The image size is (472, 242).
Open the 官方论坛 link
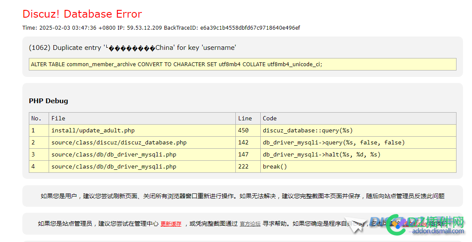[x=250, y=224]
